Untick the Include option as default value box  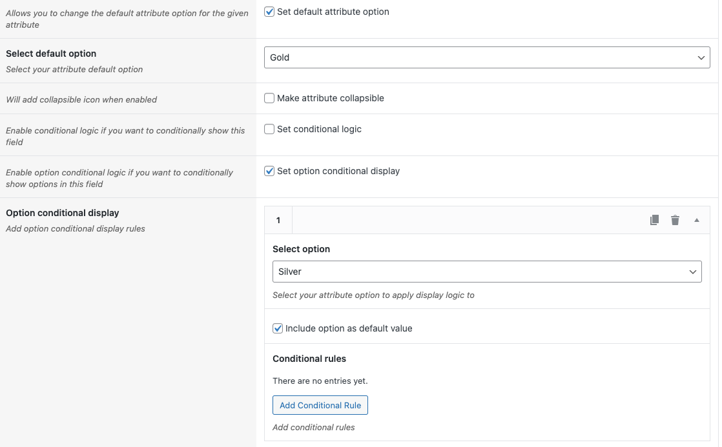pos(278,328)
